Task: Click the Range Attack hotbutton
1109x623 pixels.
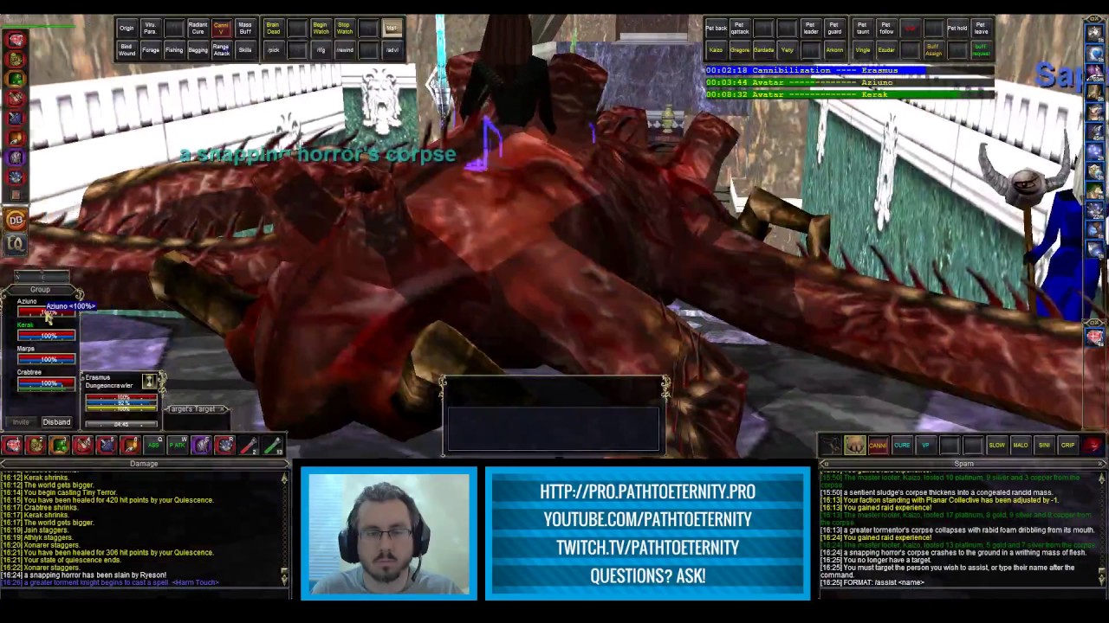Action: point(222,50)
